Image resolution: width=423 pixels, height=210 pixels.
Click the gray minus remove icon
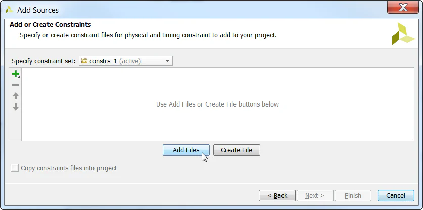pos(16,85)
